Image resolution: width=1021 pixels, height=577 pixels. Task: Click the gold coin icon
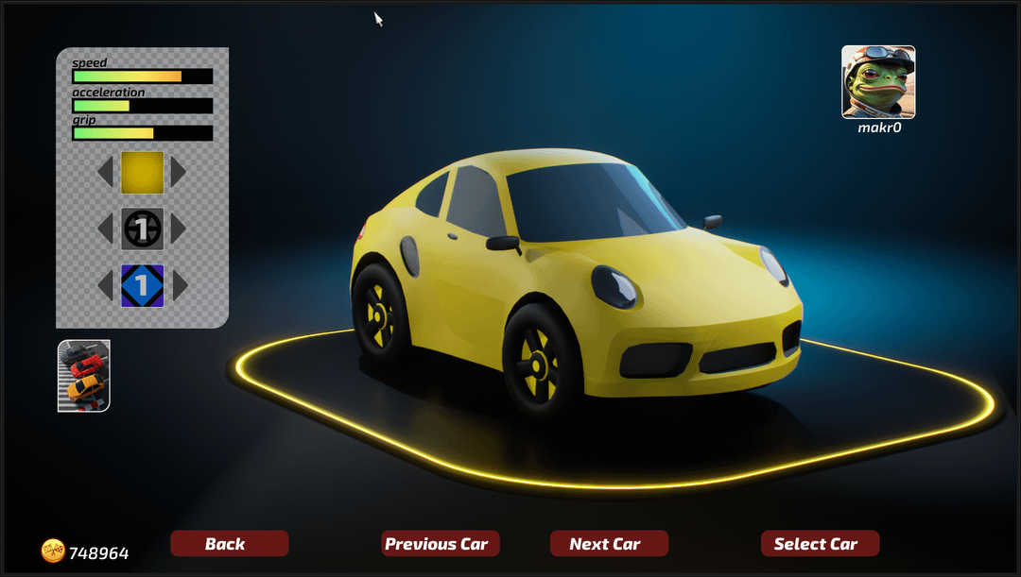53,552
